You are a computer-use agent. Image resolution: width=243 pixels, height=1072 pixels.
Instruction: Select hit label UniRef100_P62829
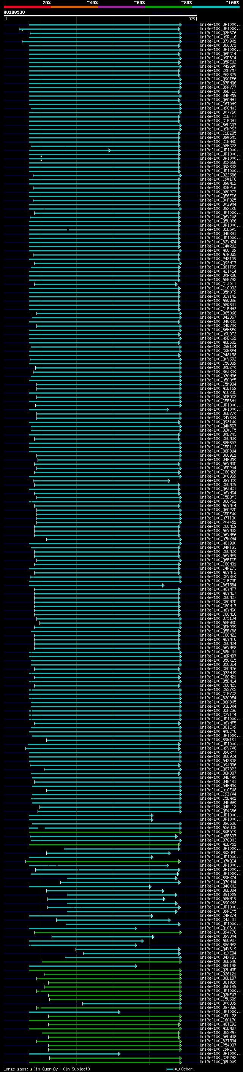coord(218,75)
